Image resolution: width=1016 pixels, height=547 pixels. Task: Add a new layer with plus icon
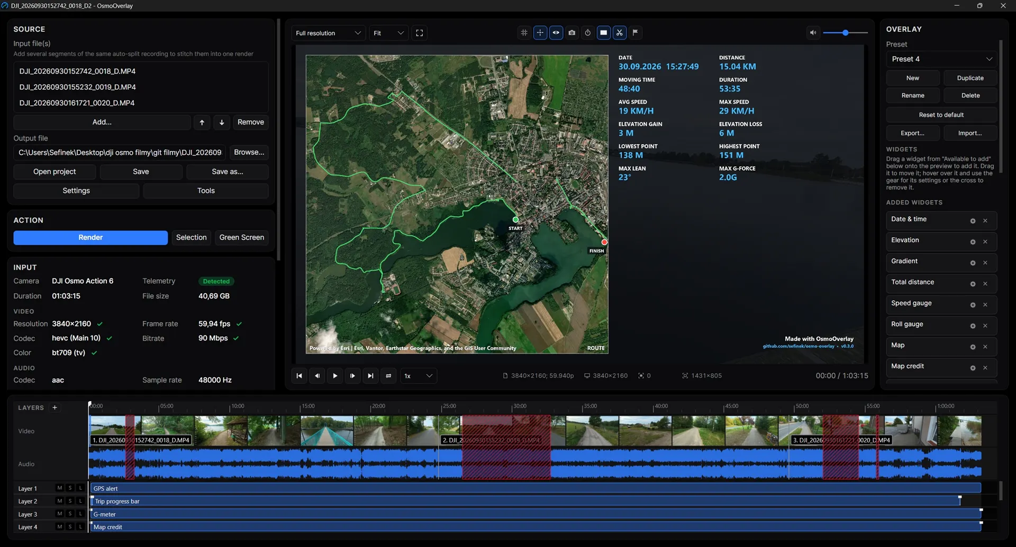[55, 407]
